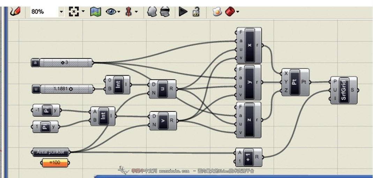
Task: Click the Pt output of point component
Action: [304, 82]
